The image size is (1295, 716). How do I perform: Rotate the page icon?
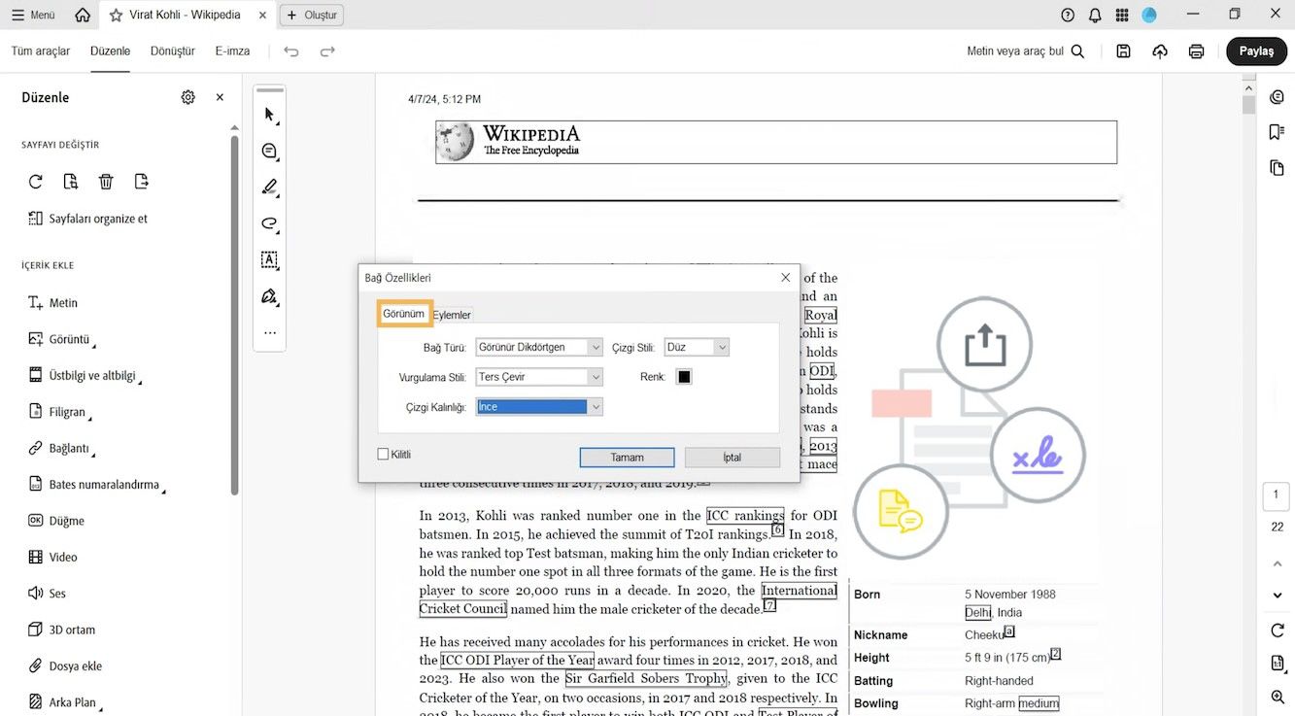[x=36, y=182]
